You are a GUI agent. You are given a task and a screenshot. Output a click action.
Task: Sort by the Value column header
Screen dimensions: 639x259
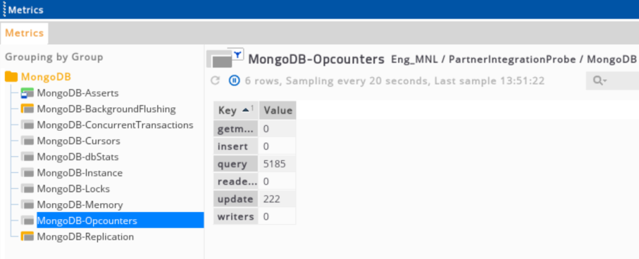(x=278, y=110)
